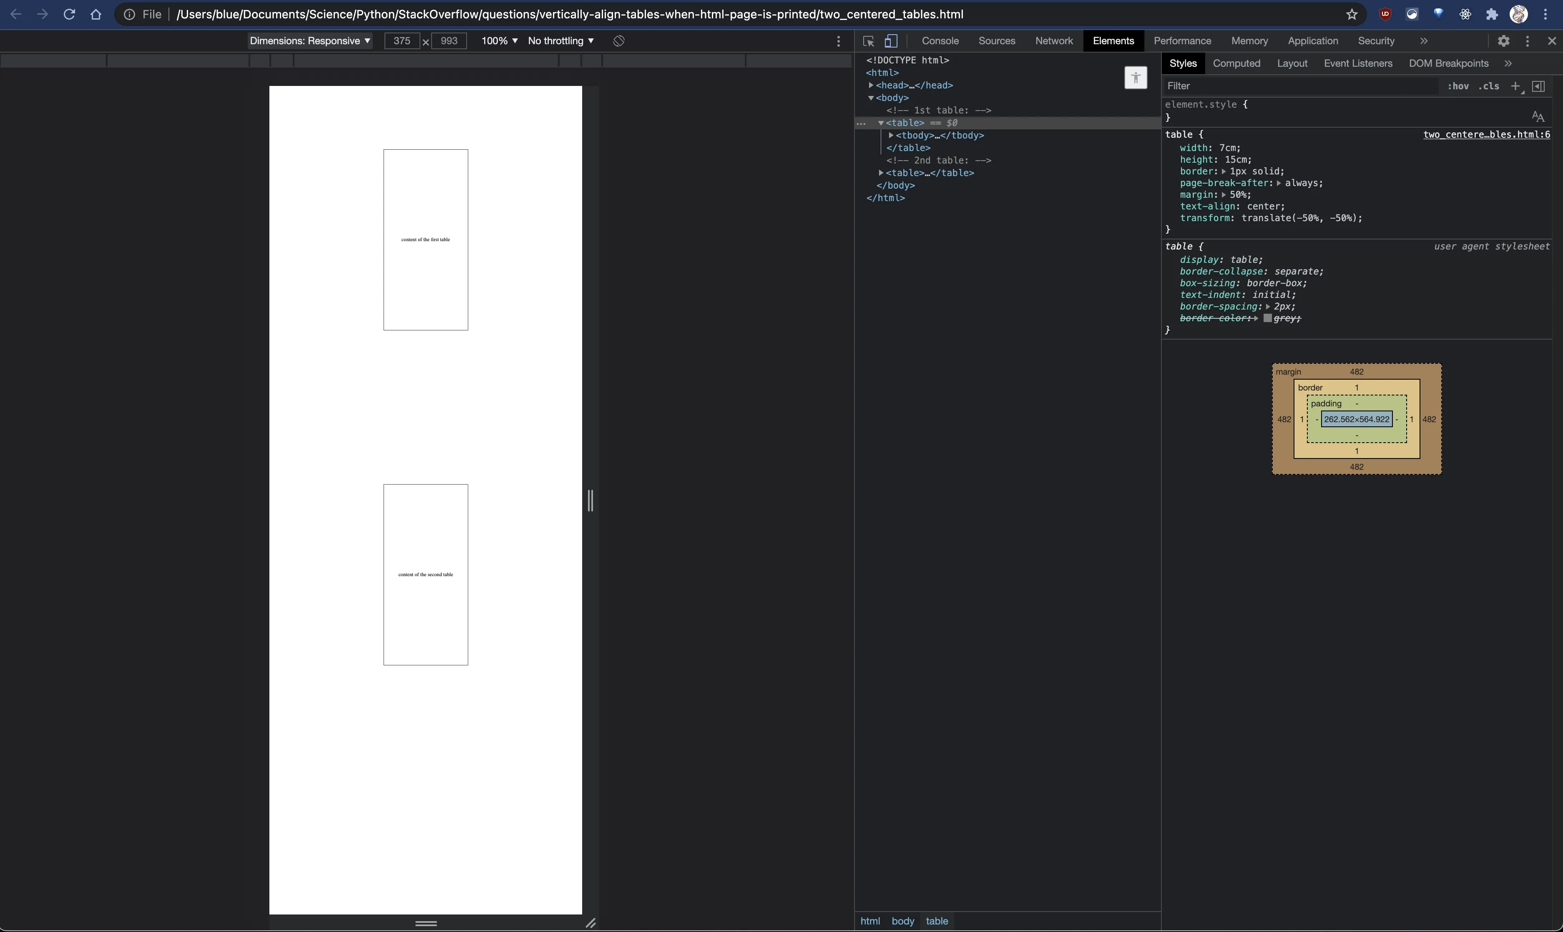Click the reload page icon
Image resolution: width=1563 pixels, height=932 pixels.
pyautogui.click(x=69, y=14)
